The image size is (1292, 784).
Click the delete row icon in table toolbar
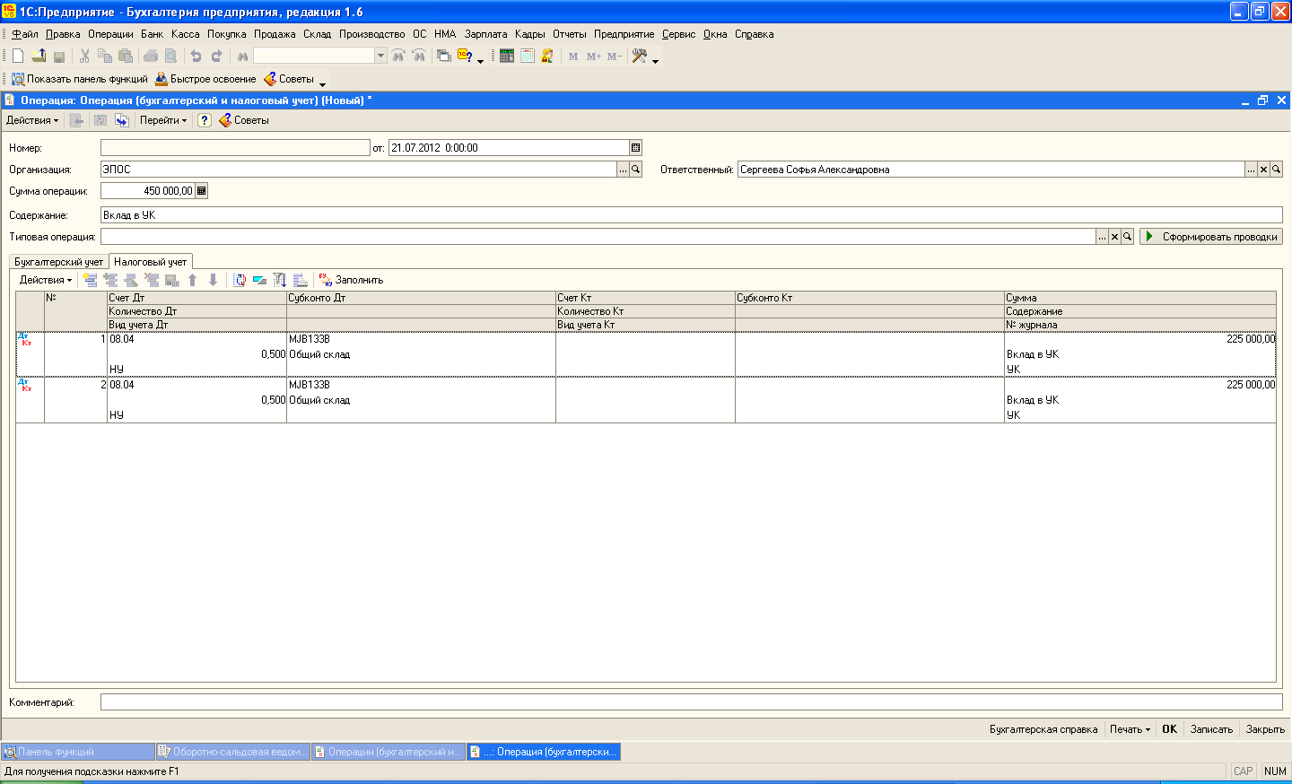(x=152, y=280)
